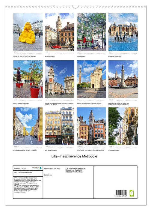Click the address 'Ottobrunner Straße 39'
The image size is (151, 210).
74,170
